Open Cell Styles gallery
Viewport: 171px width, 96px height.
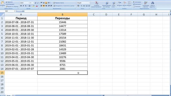coord(114,4)
